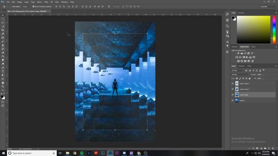Open the Color panel flyout menu
The image size is (278, 156).
(276, 13)
